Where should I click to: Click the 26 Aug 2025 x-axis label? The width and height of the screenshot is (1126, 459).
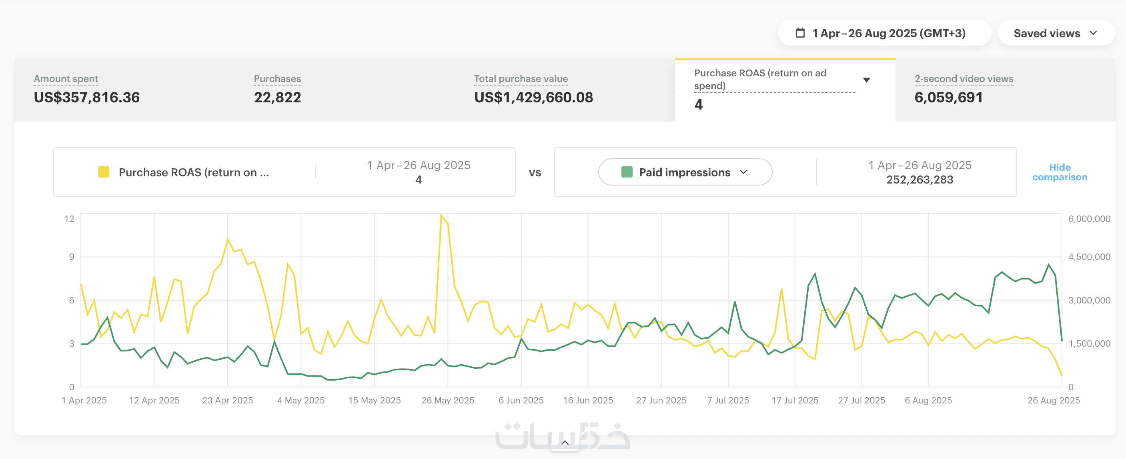1053,400
